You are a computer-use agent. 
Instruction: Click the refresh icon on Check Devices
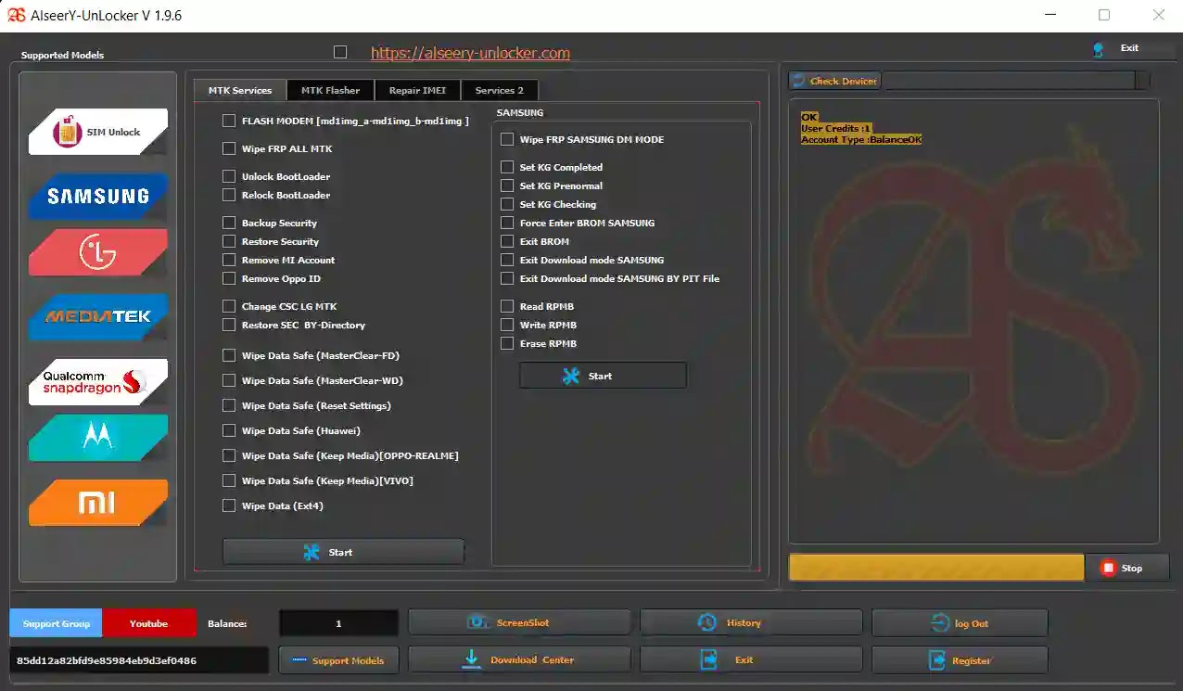click(798, 81)
